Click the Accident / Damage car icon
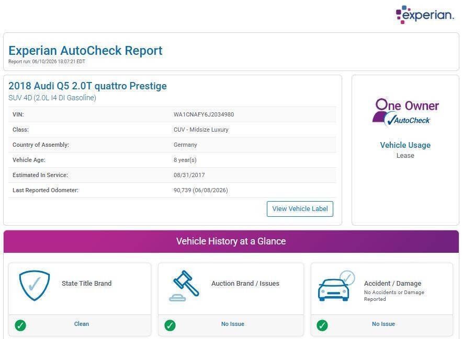The width and height of the screenshot is (463, 339). (336, 286)
